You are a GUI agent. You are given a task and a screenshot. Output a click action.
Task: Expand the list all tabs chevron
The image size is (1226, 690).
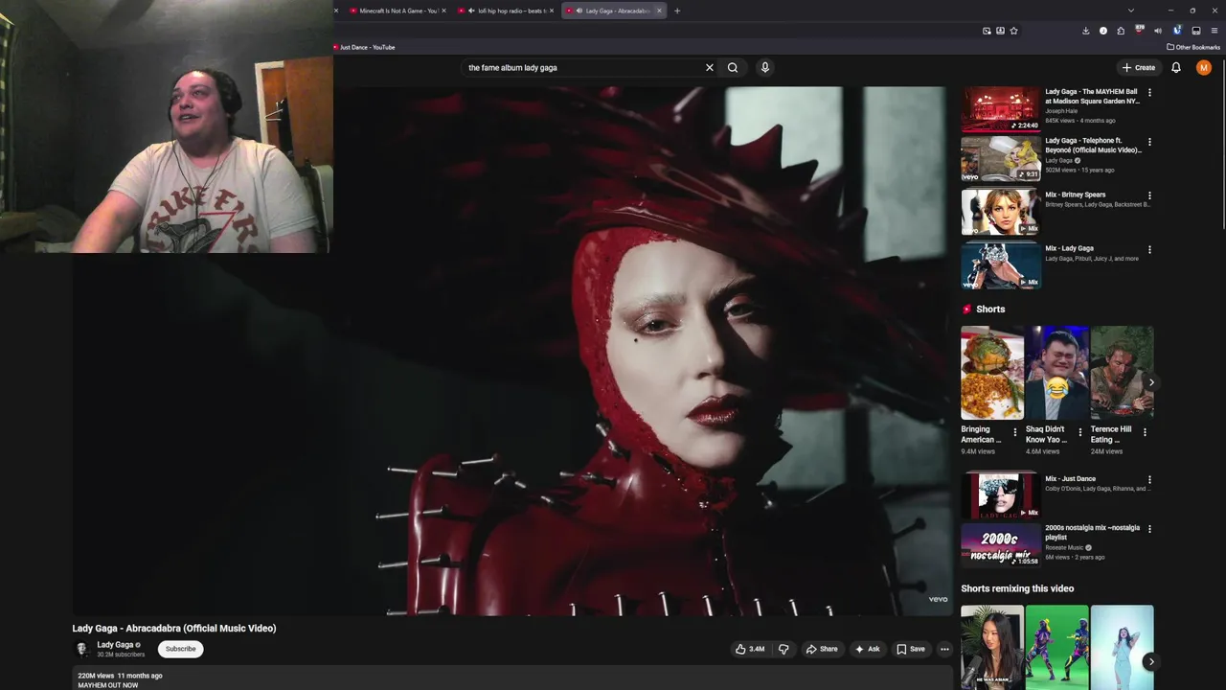[1131, 11]
